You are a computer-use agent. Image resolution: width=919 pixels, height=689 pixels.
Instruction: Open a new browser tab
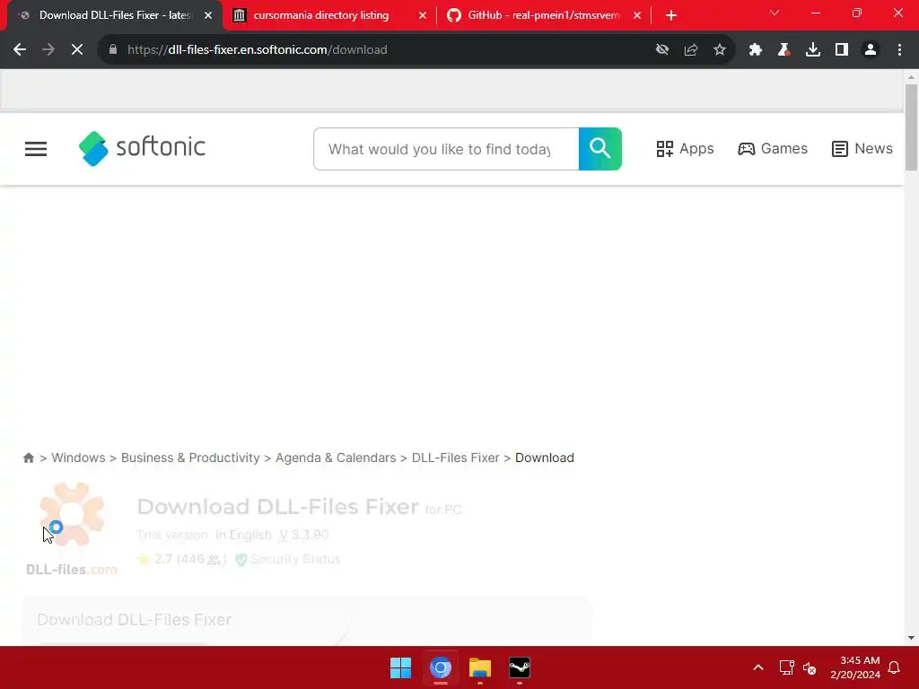671,15
